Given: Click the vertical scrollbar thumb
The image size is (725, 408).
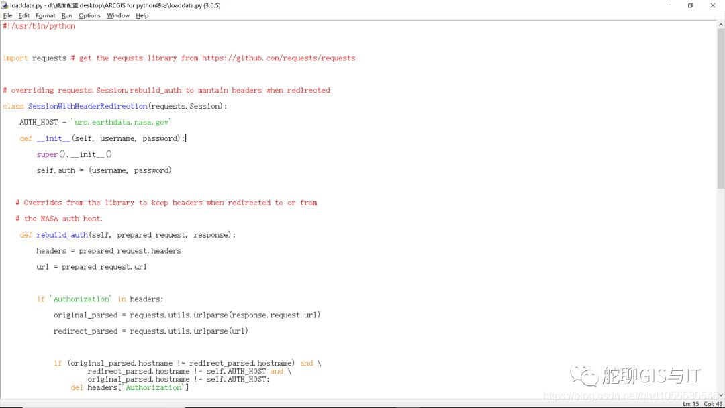Looking at the screenshot, I should pyautogui.click(x=721, y=109).
